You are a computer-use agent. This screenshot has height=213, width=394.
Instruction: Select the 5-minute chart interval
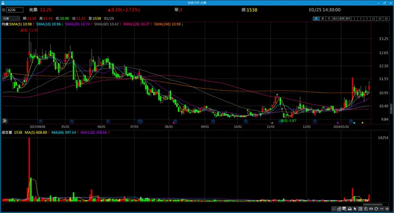pos(367,19)
